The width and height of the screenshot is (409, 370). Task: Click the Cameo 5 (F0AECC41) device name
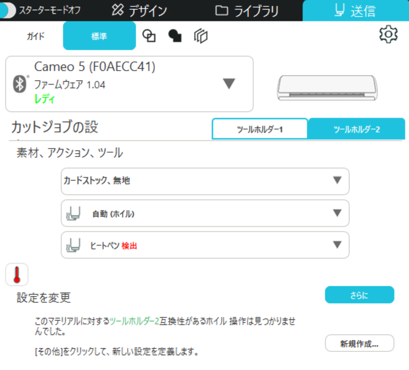pyautogui.click(x=95, y=67)
